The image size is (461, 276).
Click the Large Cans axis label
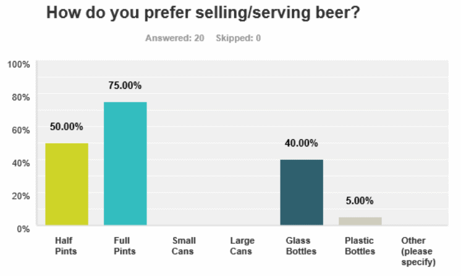pos(242,246)
